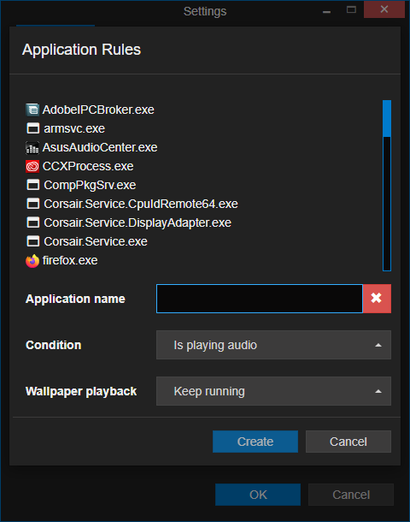This screenshot has width=410, height=522.
Task: Open the Wallpaper playback dropdown
Action: (x=273, y=391)
